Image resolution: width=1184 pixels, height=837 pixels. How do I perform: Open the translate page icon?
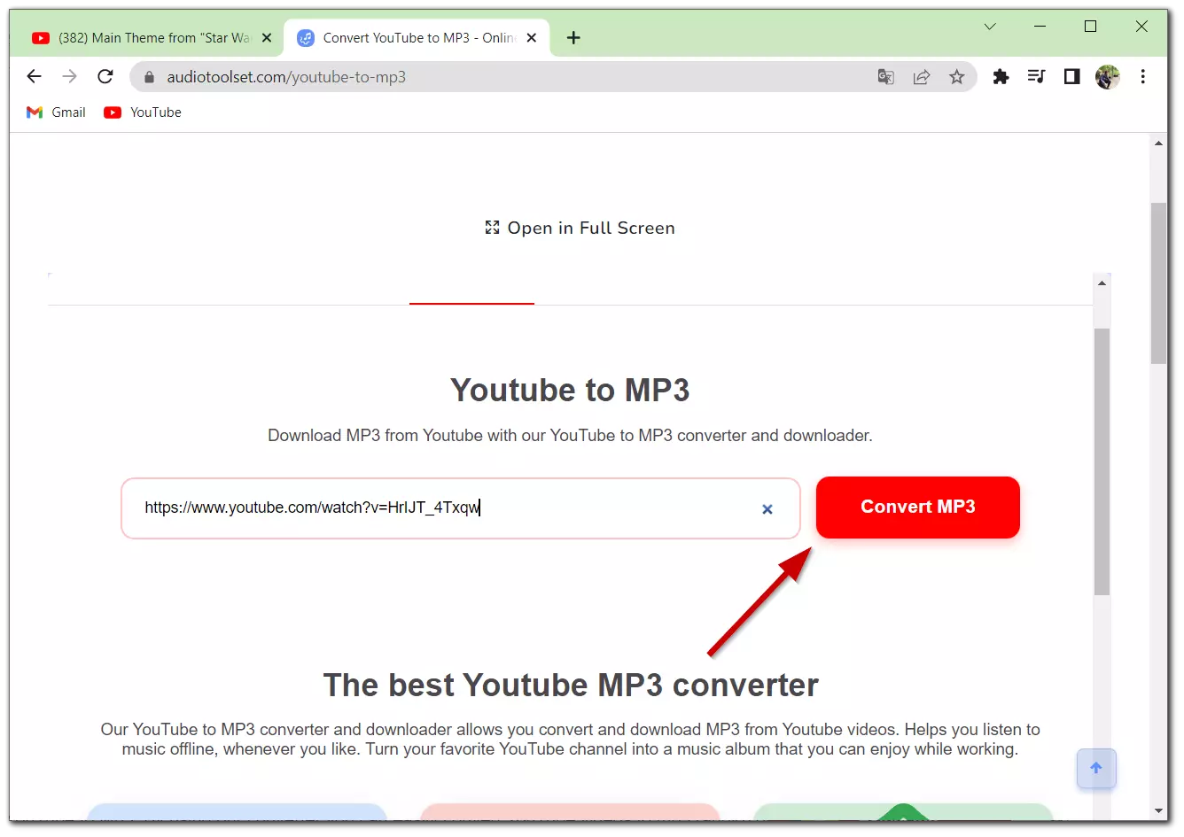pyautogui.click(x=885, y=77)
